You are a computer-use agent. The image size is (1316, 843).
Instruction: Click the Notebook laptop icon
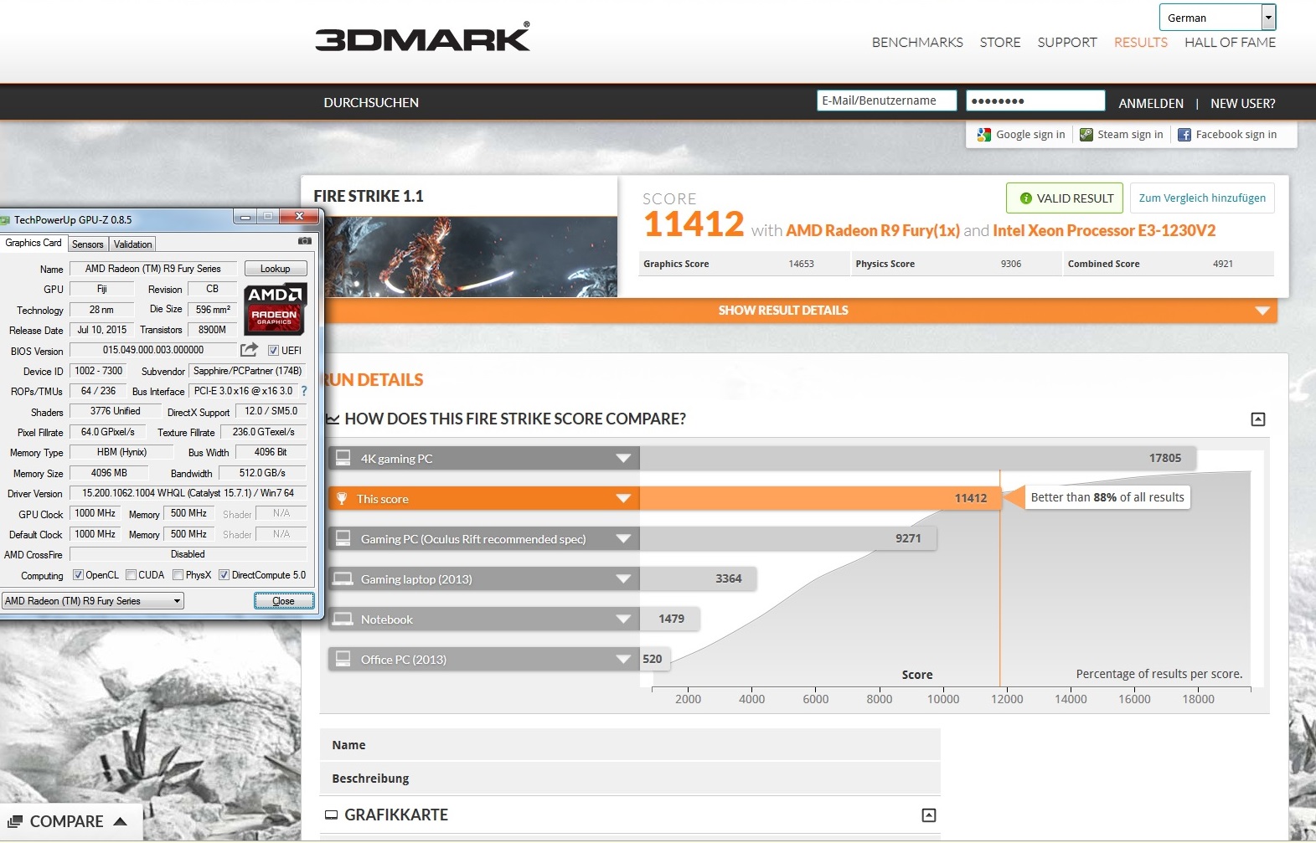tap(343, 619)
